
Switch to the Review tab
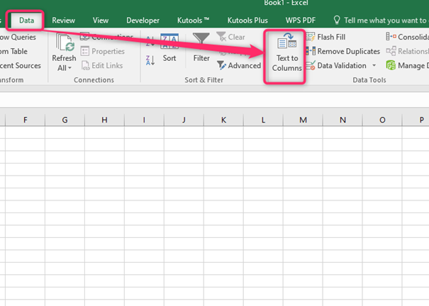pyautogui.click(x=64, y=21)
